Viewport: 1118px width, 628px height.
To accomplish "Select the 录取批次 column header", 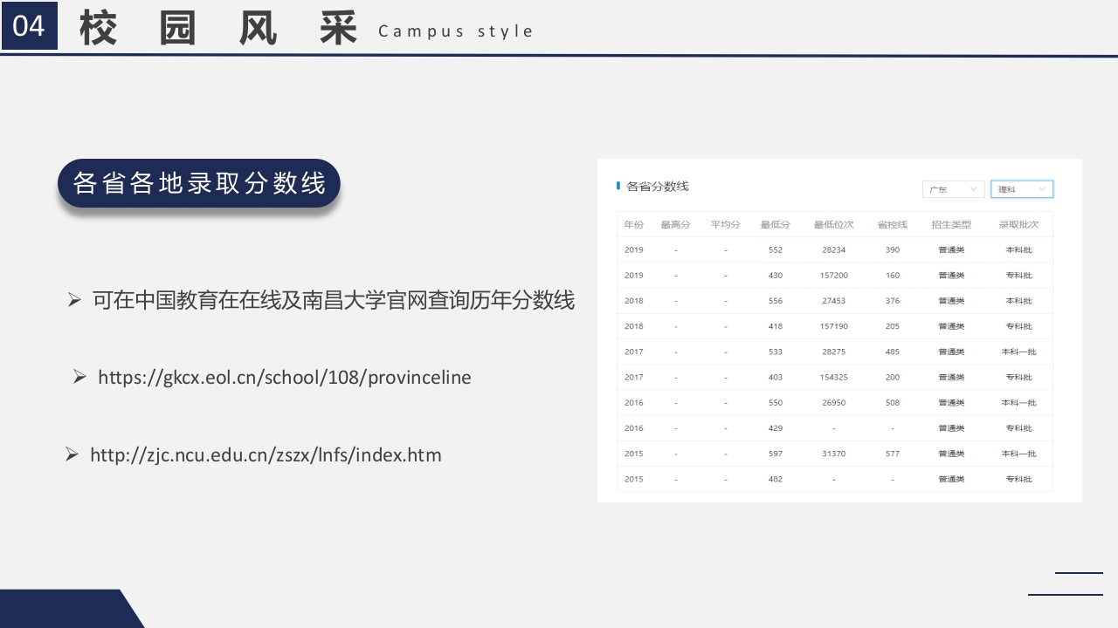I will point(1019,224).
